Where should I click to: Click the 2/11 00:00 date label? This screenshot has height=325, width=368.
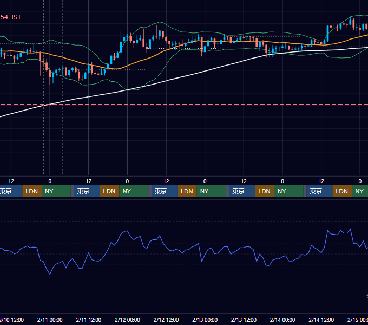[x=50, y=320]
